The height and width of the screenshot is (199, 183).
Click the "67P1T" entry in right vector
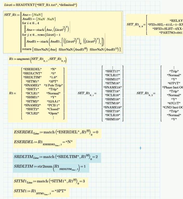(174, 83)
